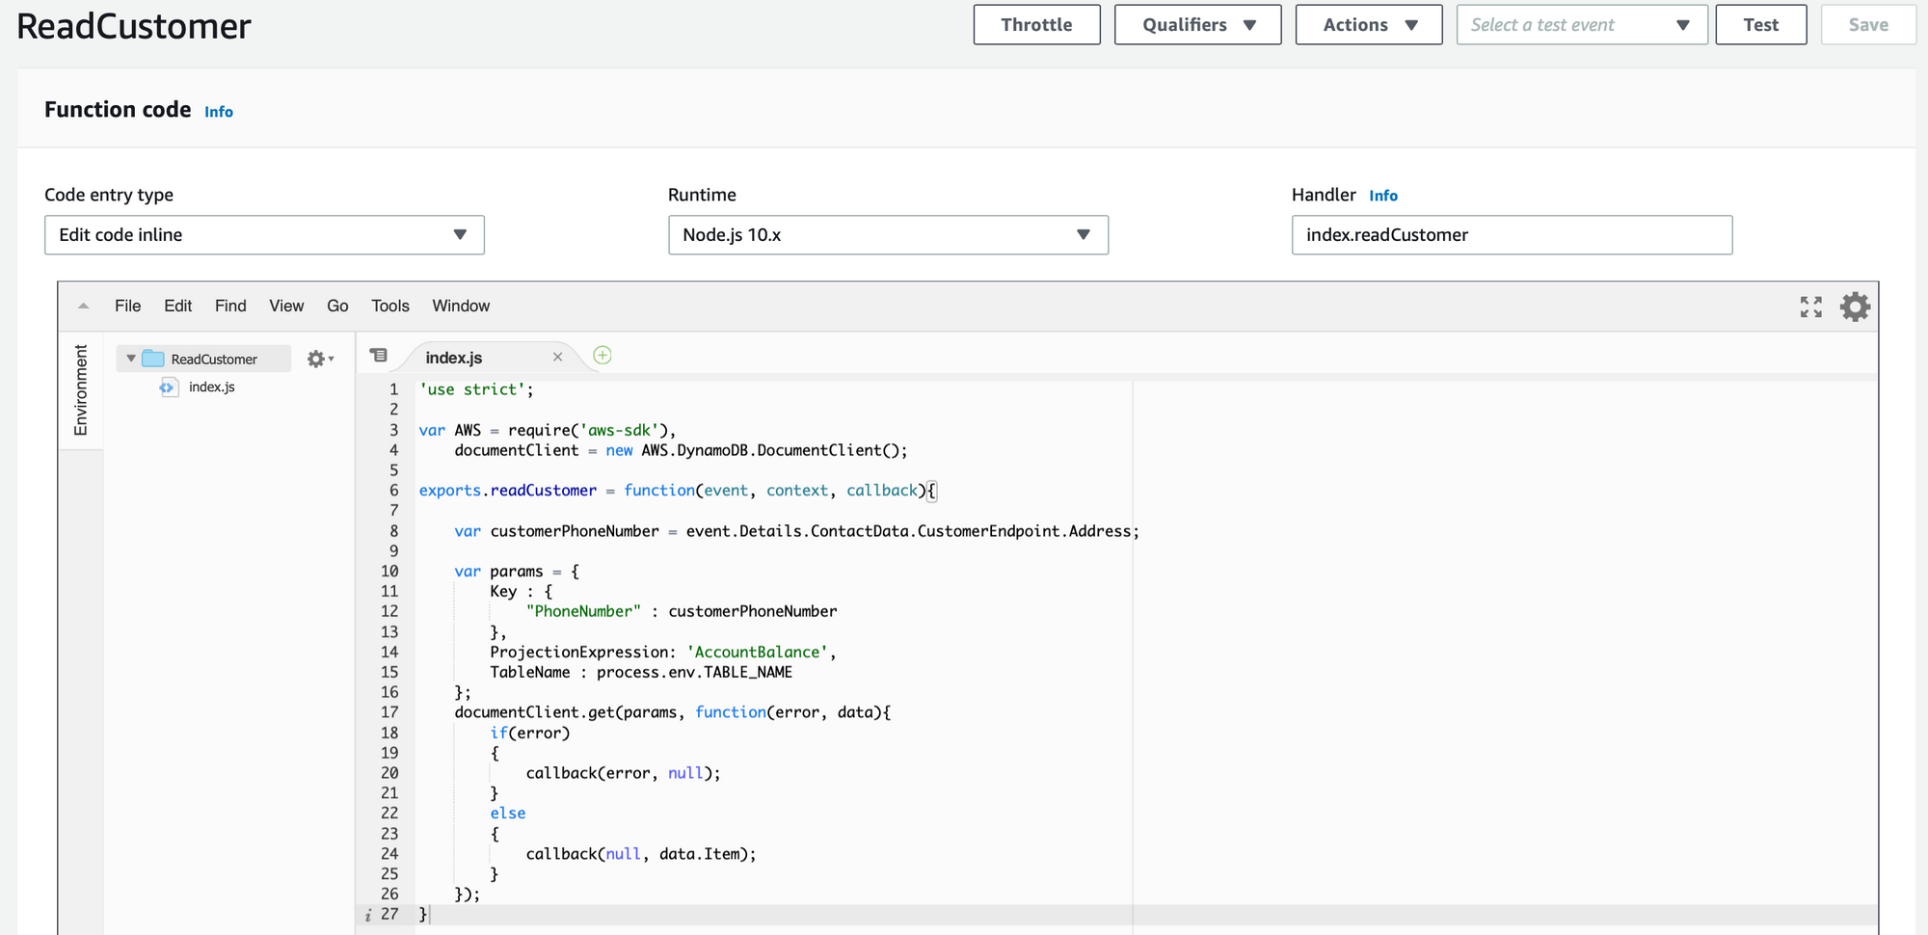Click documentClient.get call on line 17
1928x935 pixels.
pyautogui.click(x=535, y=712)
